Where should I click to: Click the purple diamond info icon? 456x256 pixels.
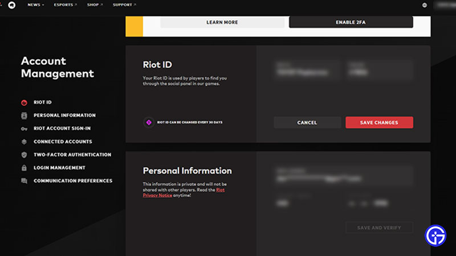(149, 122)
